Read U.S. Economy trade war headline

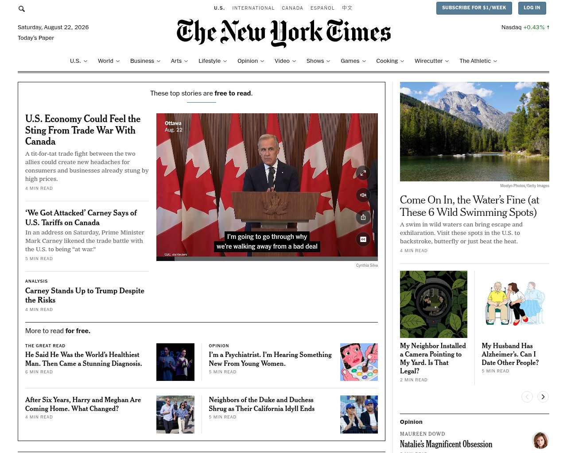click(83, 130)
